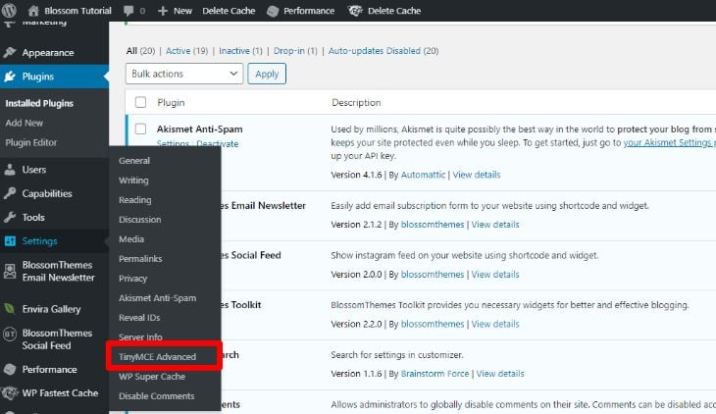Screen dimensions: 716x414
Task: View details for version 2.0.0 plugin
Action: pyautogui.click(x=495, y=274)
